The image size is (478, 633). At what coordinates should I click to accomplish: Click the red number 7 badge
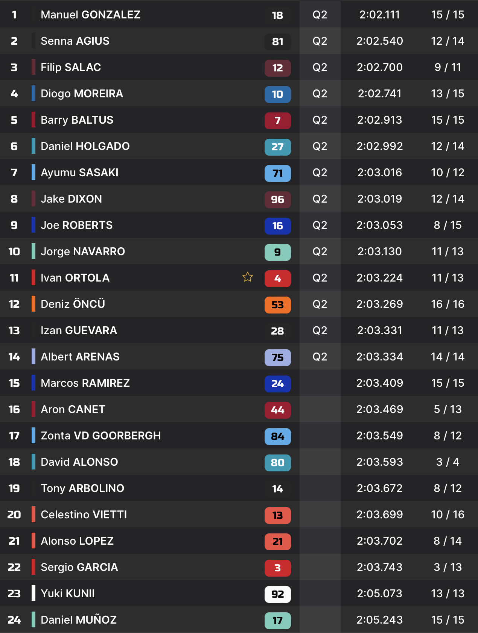[277, 121]
